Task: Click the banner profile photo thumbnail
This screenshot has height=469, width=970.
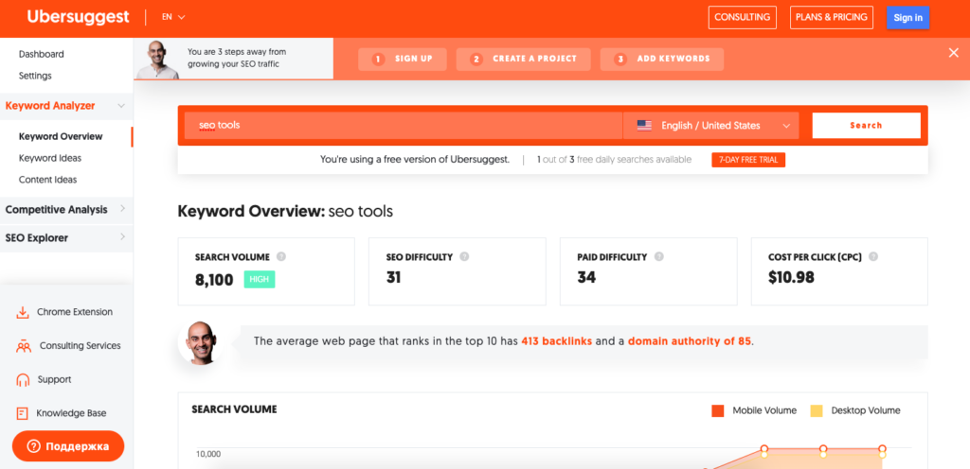Action: click(158, 60)
